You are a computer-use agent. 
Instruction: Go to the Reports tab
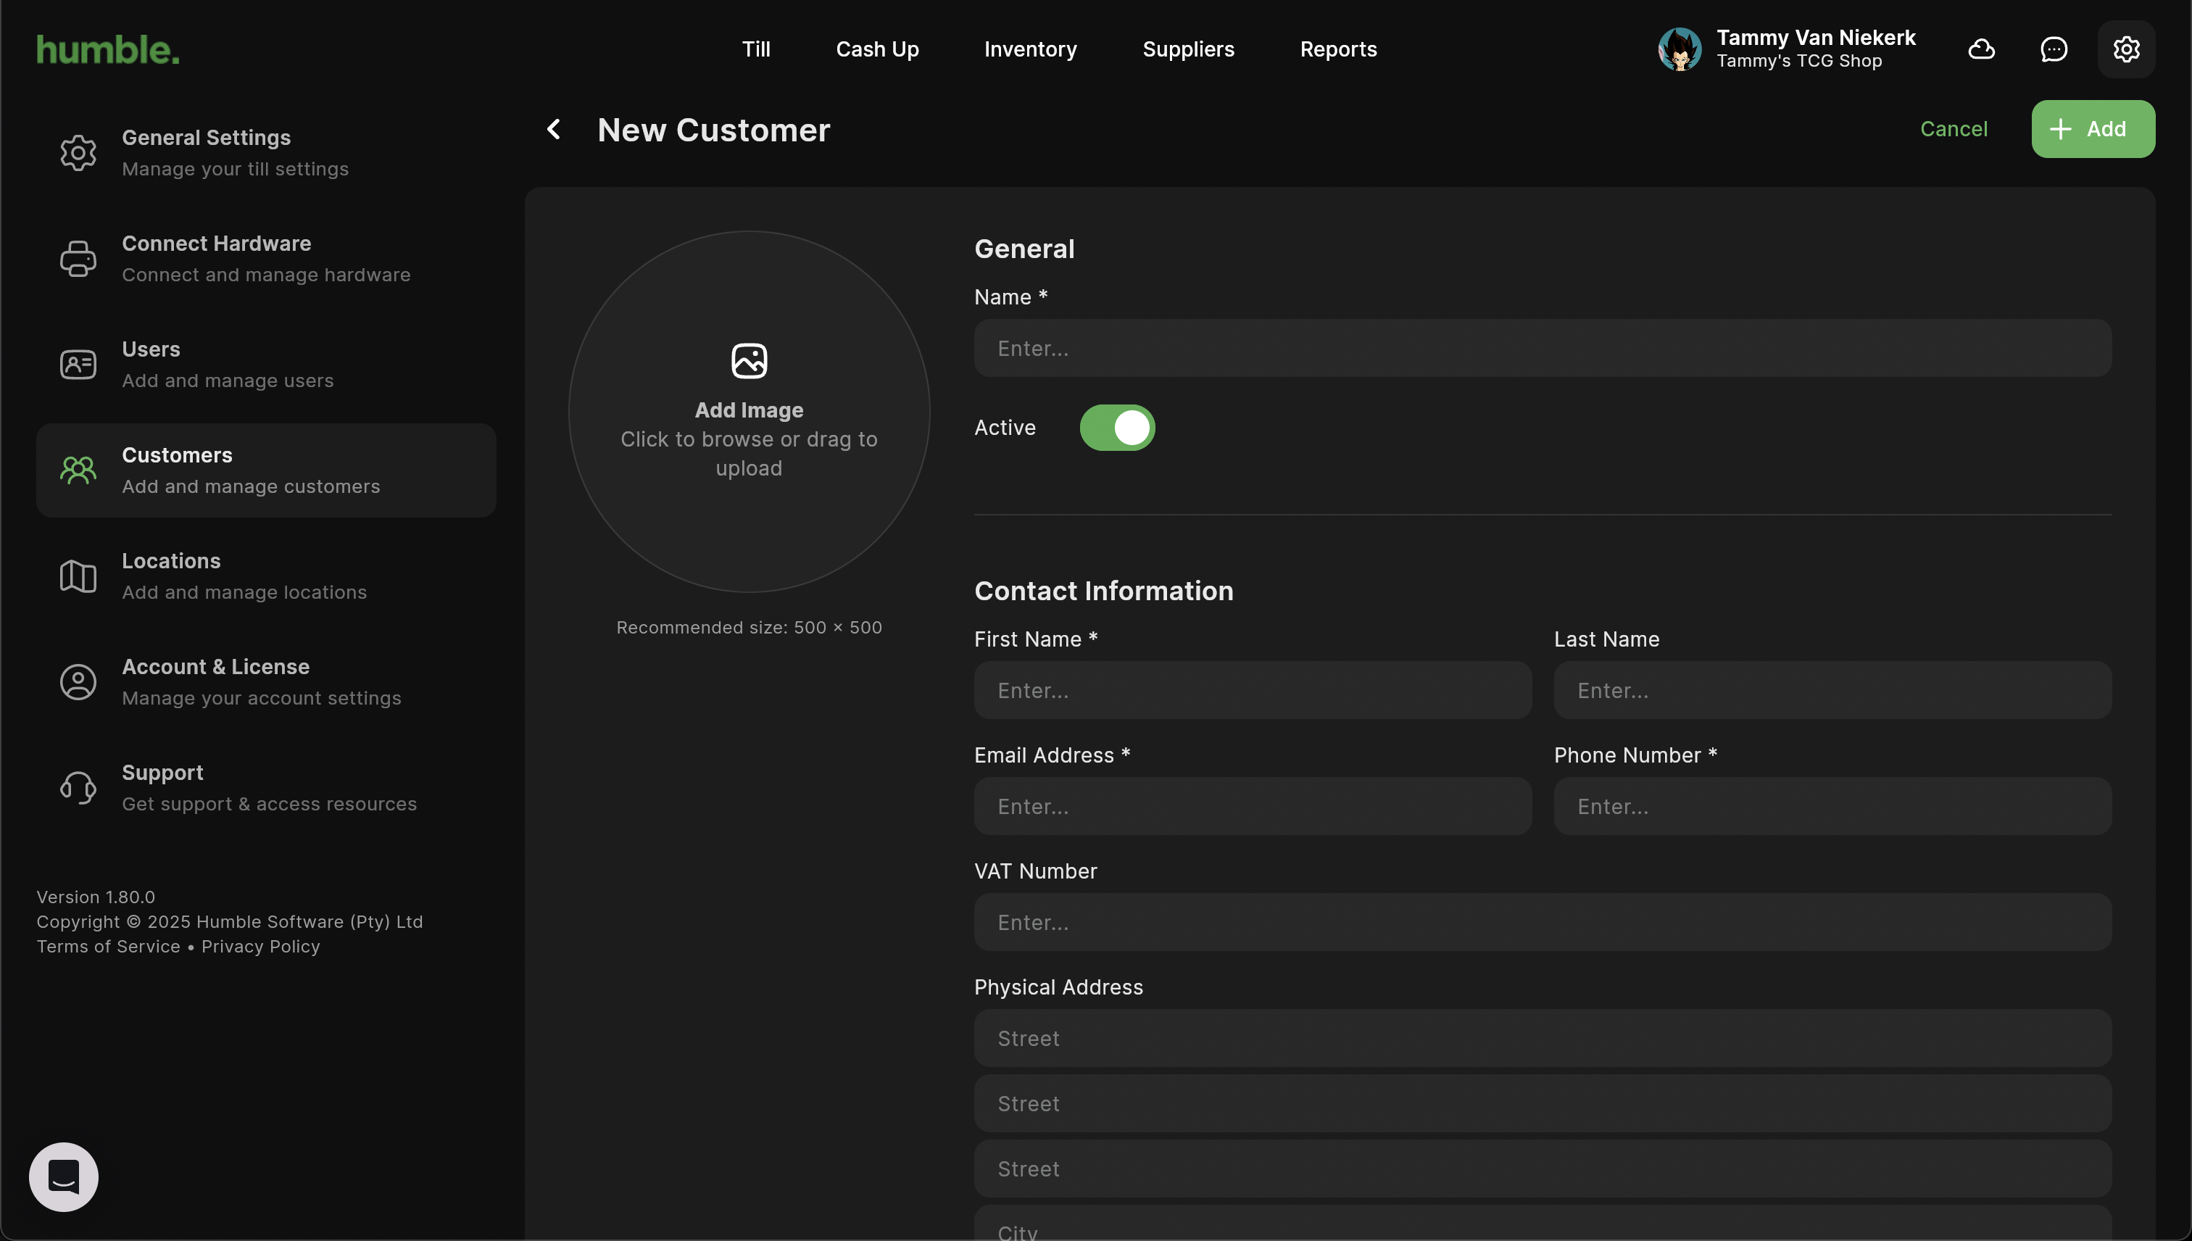click(x=1337, y=49)
